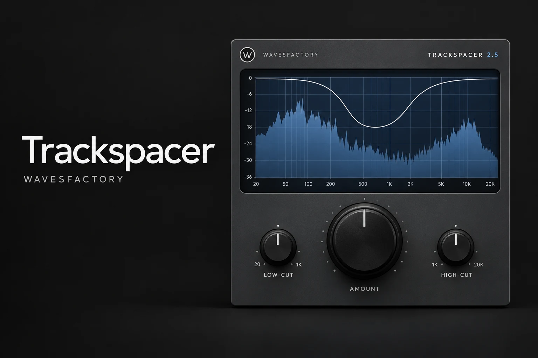Click the large Amount knob
Screen dimensions: 538x358
pos(364,241)
